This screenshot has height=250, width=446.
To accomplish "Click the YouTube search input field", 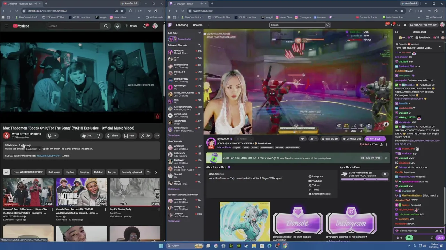I will [73, 26].
